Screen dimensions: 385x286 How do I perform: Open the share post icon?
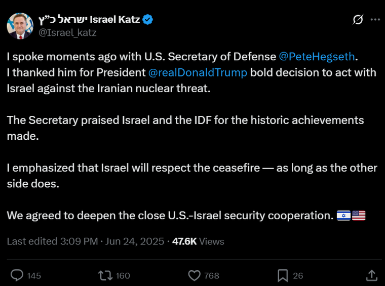(371, 275)
